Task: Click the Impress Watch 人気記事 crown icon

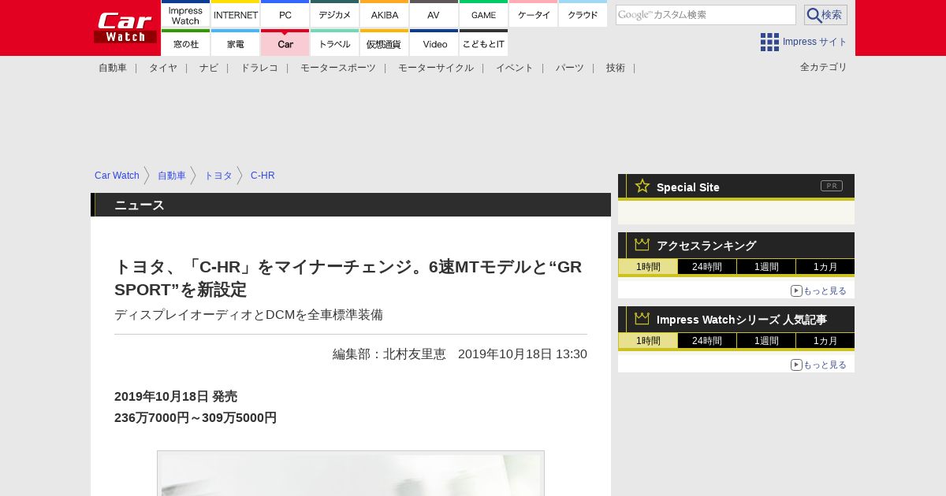Action: (x=642, y=319)
